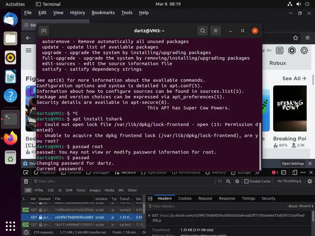
Task: Open the DevTools three-dot customize menu
Action: tap(303, 172)
